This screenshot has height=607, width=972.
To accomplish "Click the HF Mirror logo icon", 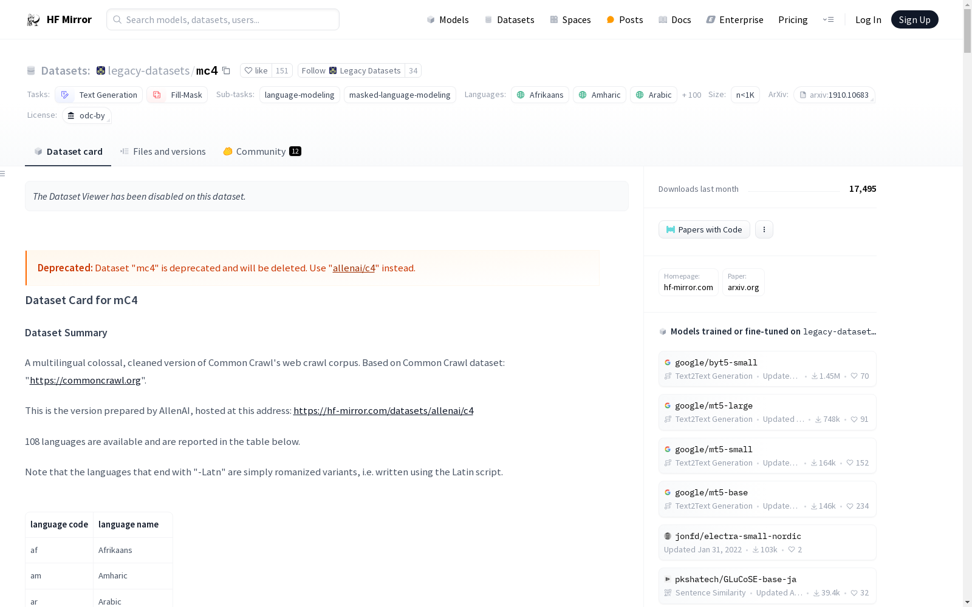I will [x=33, y=19].
